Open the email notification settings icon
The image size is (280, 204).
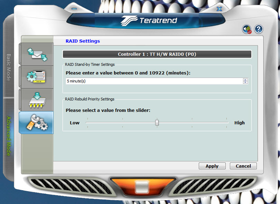37,54
